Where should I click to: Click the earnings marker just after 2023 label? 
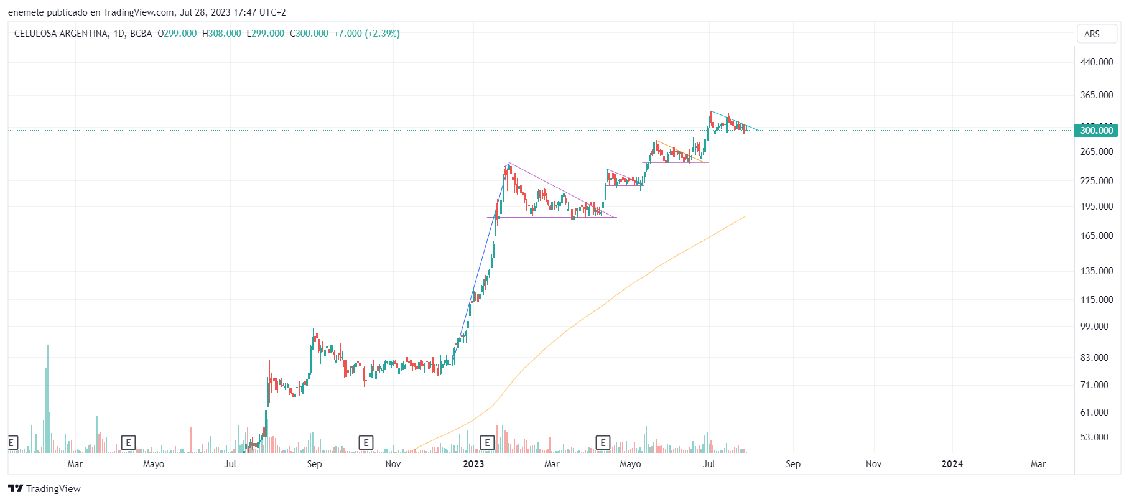487,442
